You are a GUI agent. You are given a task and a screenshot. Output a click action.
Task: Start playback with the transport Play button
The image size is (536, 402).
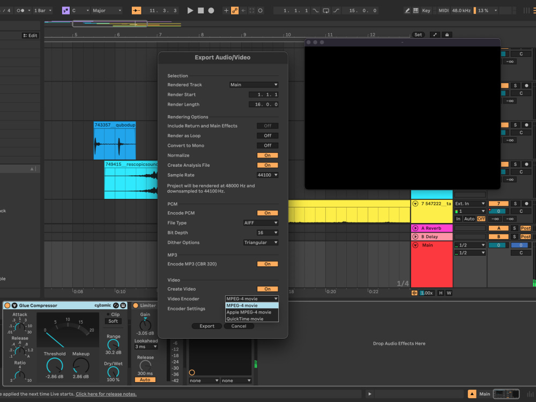pos(190,11)
